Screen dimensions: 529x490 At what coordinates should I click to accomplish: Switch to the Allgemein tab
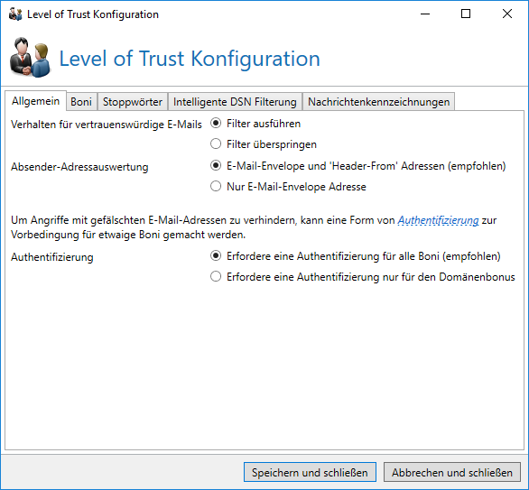coord(36,101)
